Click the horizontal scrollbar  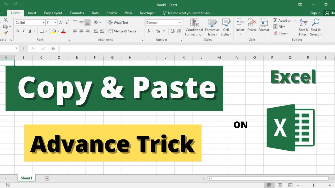point(270,178)
